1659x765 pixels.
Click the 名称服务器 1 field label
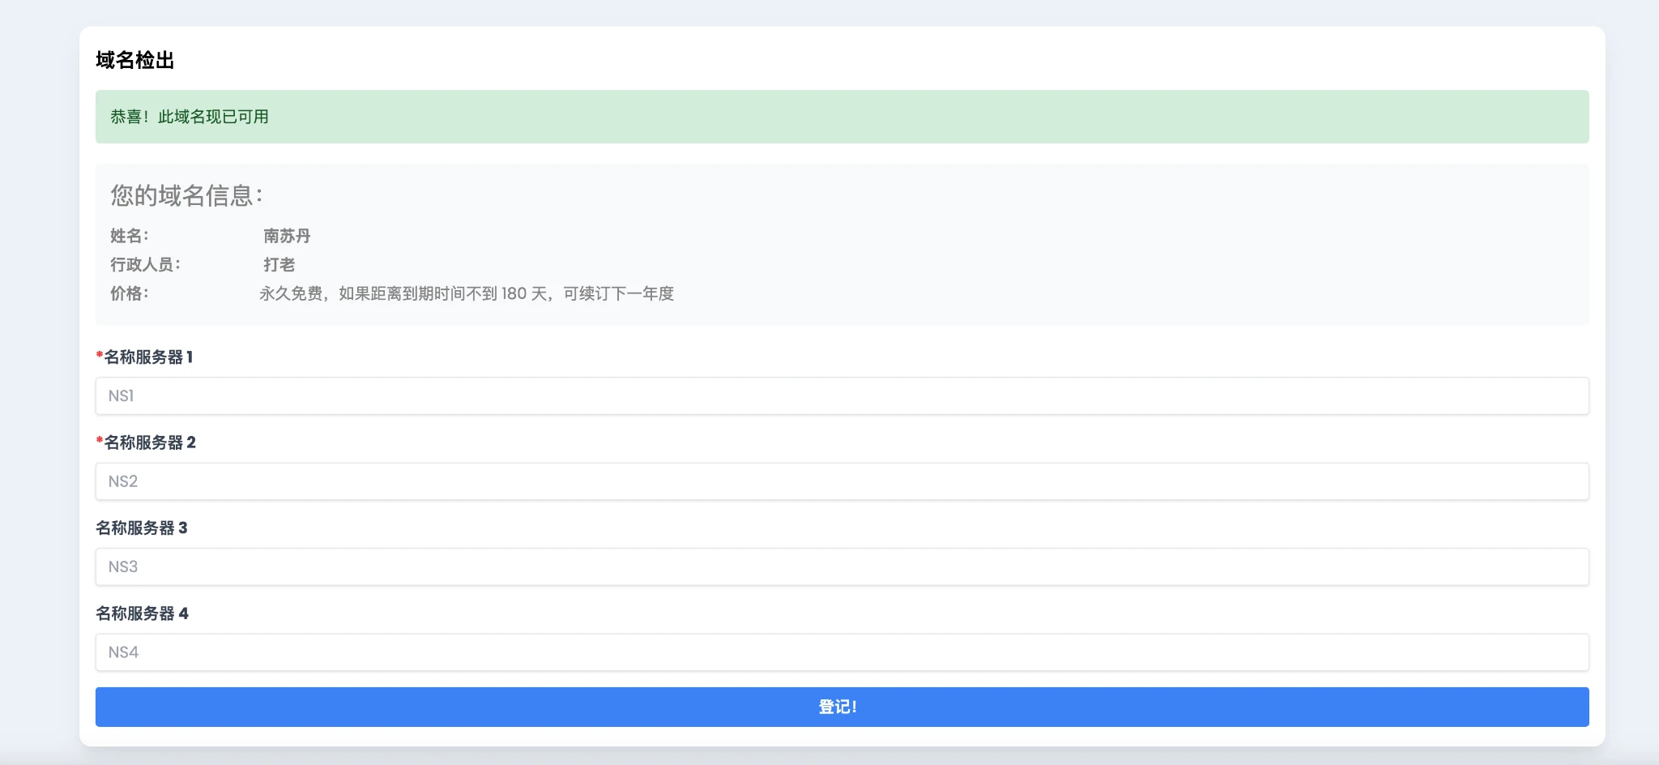pyautogui.click(x=148, y=357)
